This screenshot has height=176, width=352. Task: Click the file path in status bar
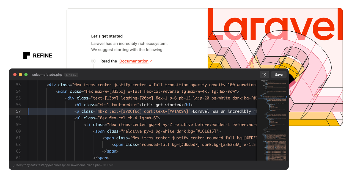(57, 165)
